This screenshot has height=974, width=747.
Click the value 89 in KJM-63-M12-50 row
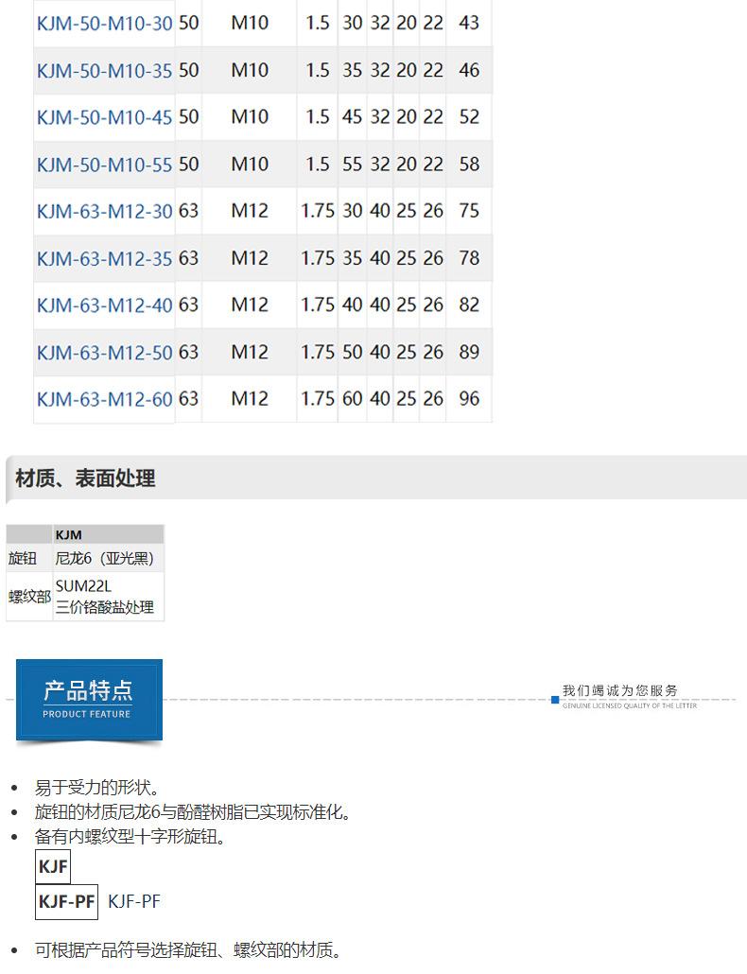coord(469,352)
